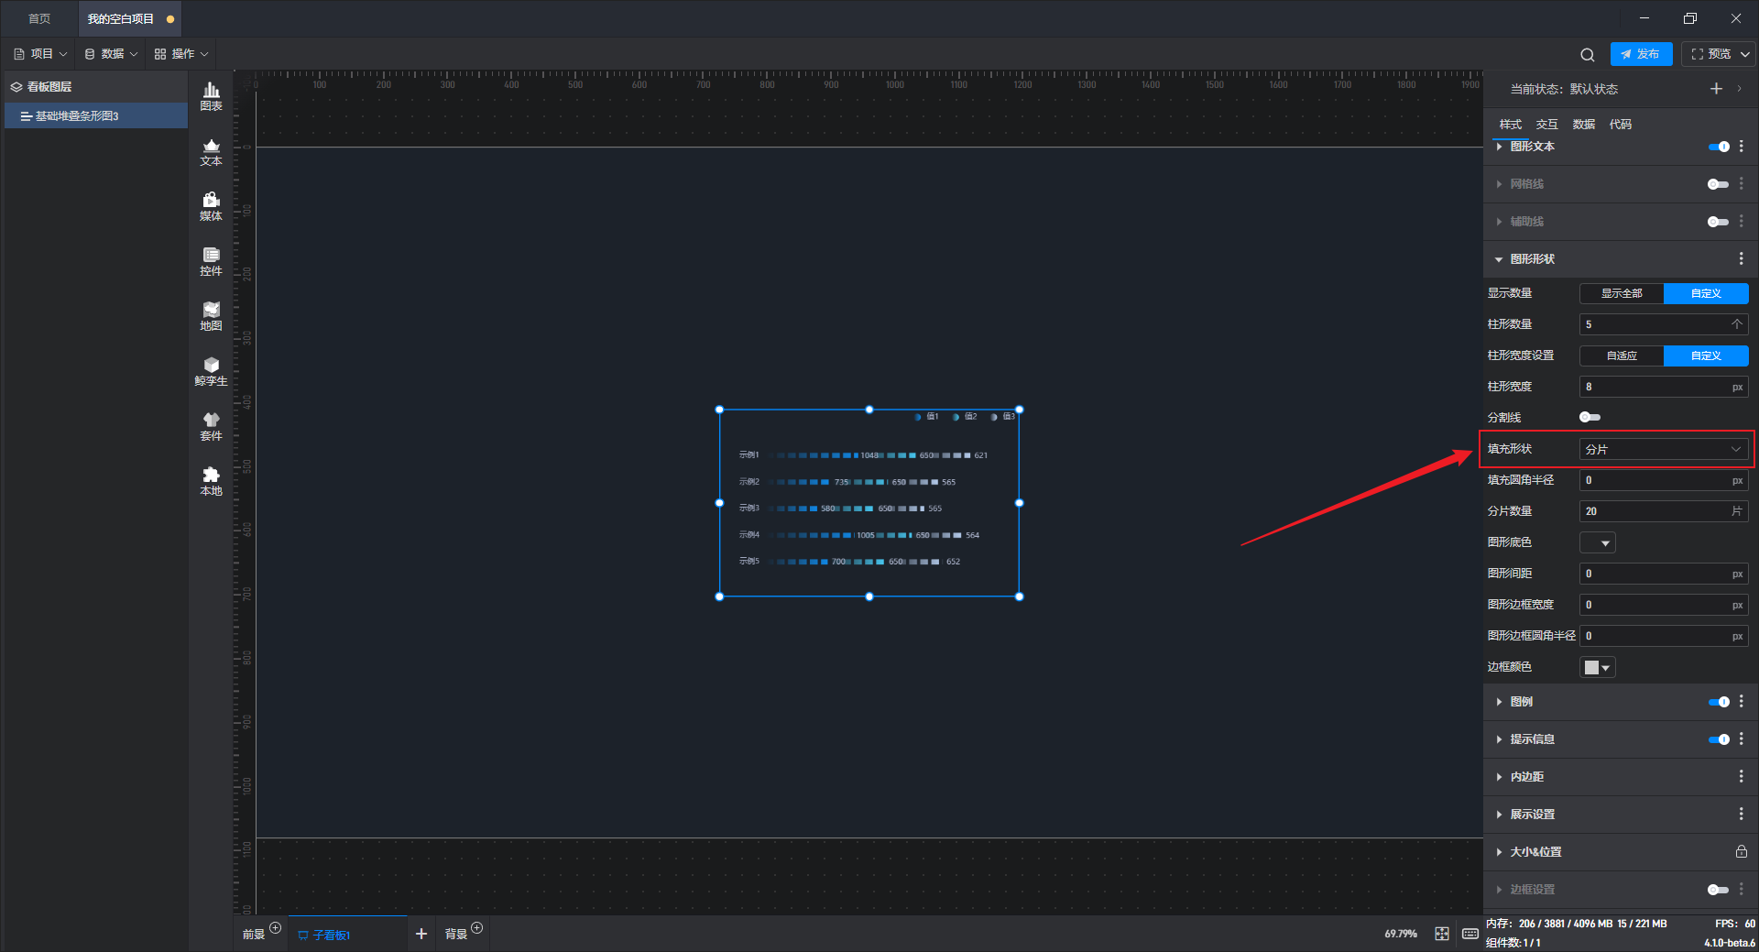Expand the 大小&位置 section
This screenshot has width=1759, height=952.
click(1499, 852)
